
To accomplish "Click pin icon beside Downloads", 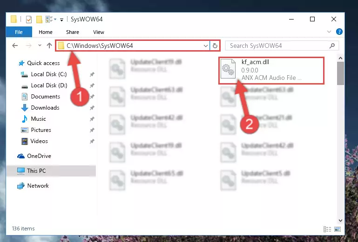I will [92, 108].
